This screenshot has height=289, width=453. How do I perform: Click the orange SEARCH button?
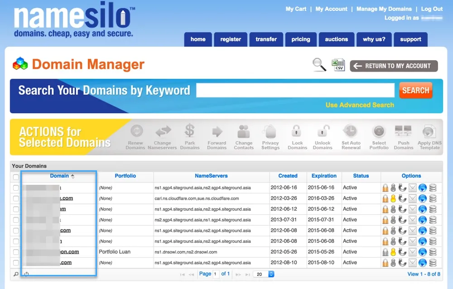416,90
